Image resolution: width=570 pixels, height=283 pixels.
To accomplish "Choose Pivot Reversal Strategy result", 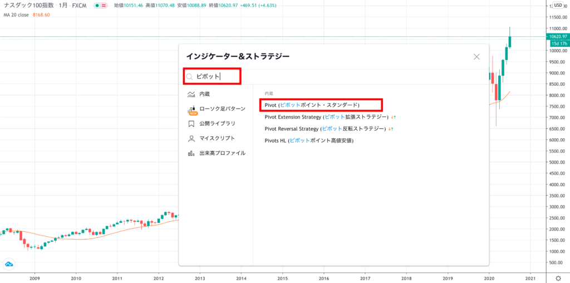I will click(325, 129).
